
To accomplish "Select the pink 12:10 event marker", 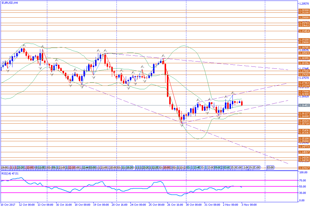I will [x=72, y=167].
